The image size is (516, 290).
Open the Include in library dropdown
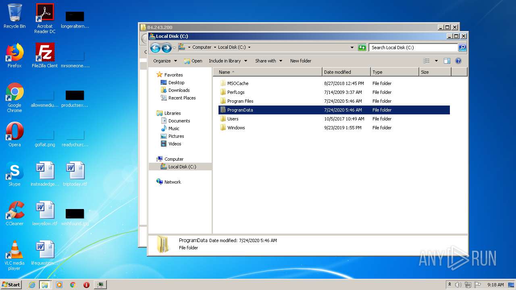pyautogui.click(x=227, y=61)
